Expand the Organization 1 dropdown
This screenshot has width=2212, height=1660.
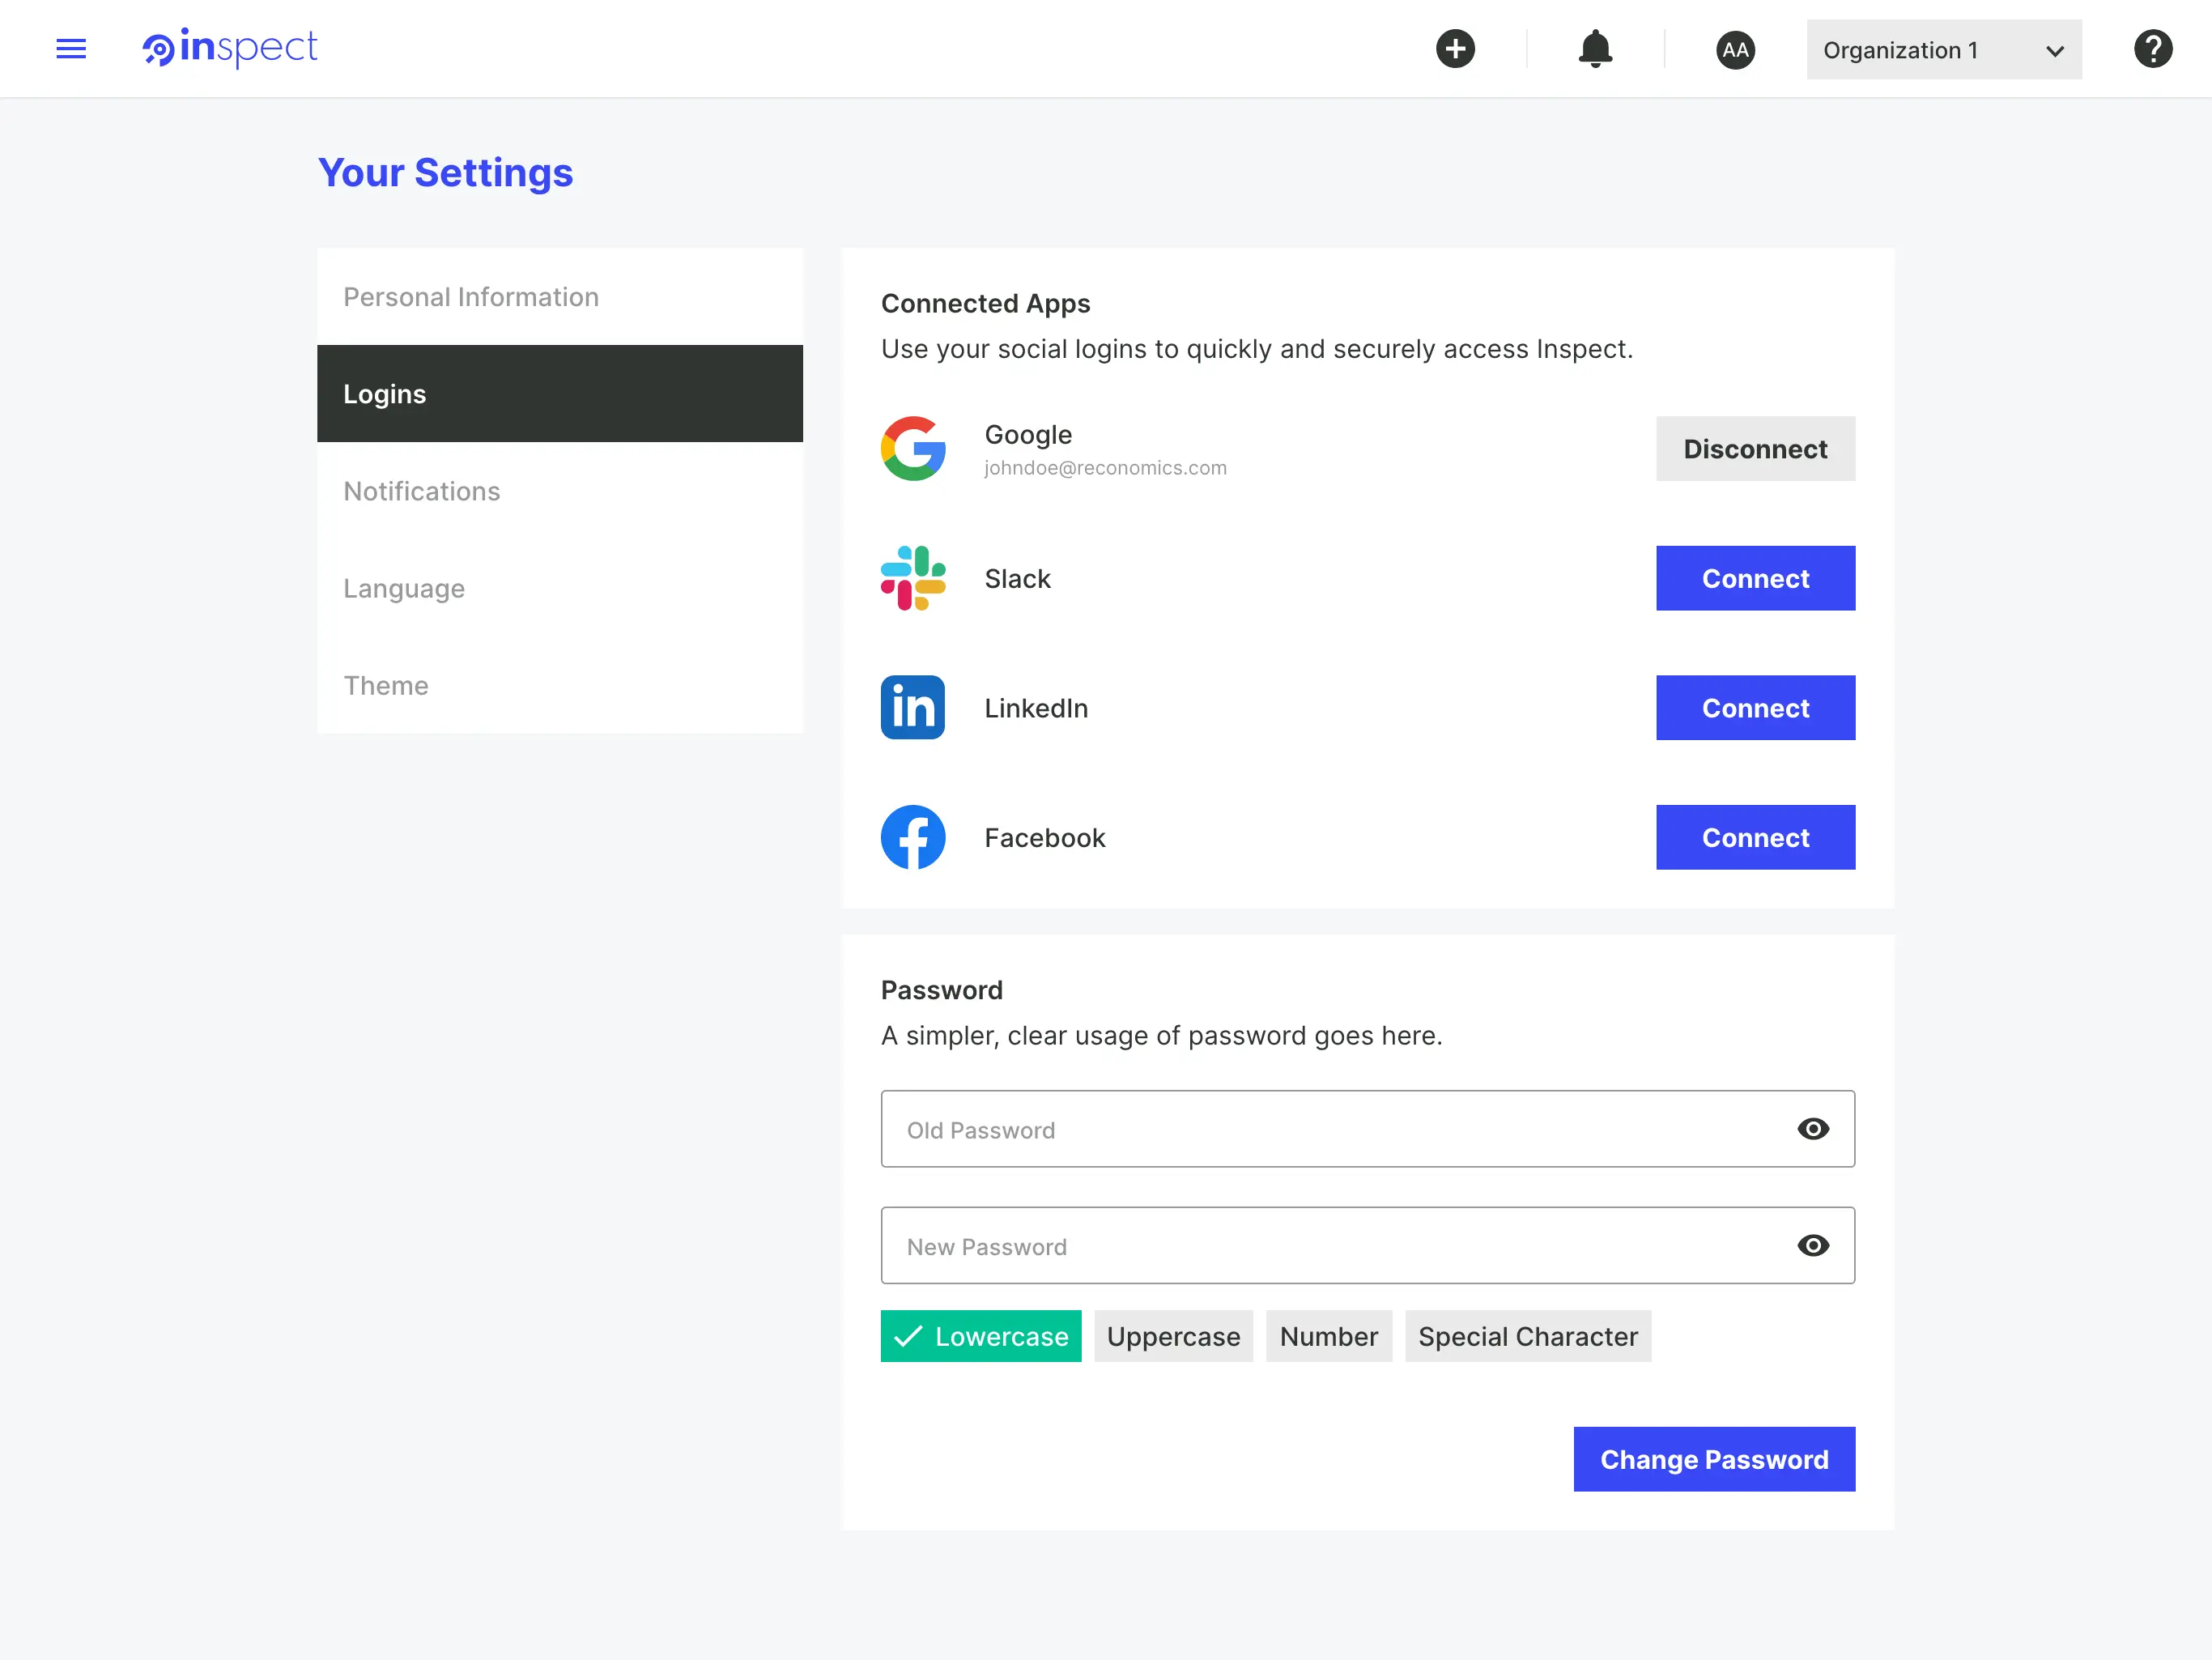pyautogui.click(x=1943, y=50)
